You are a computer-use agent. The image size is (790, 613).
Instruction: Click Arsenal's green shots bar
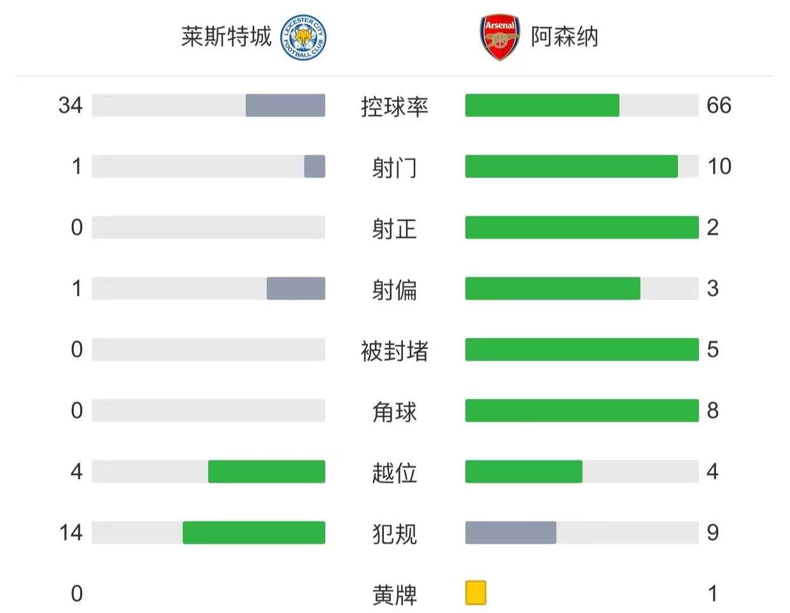coord(571,167)
